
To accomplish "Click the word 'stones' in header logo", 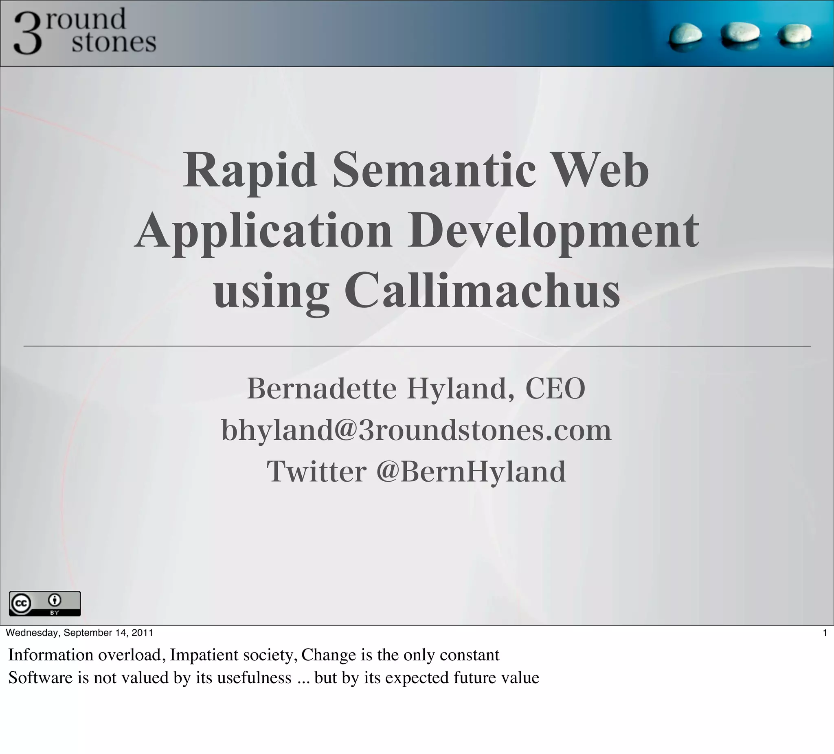I will (114, 43).
